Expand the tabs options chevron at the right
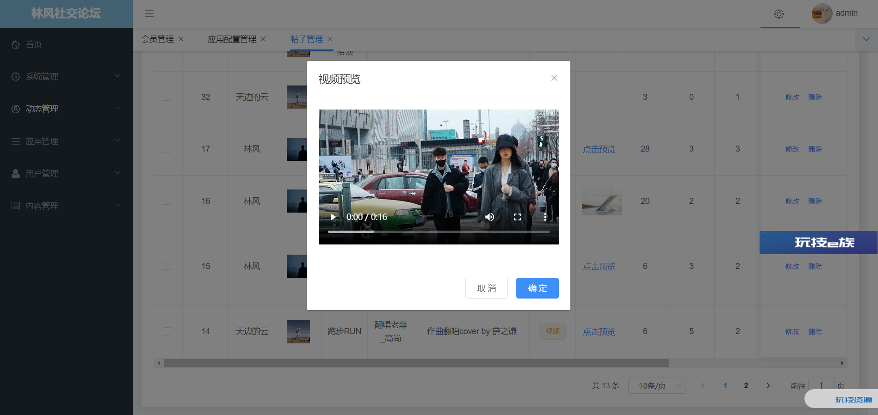Image resolution: width=878 pixels, height=415 pixels. (x=866, y=39)
